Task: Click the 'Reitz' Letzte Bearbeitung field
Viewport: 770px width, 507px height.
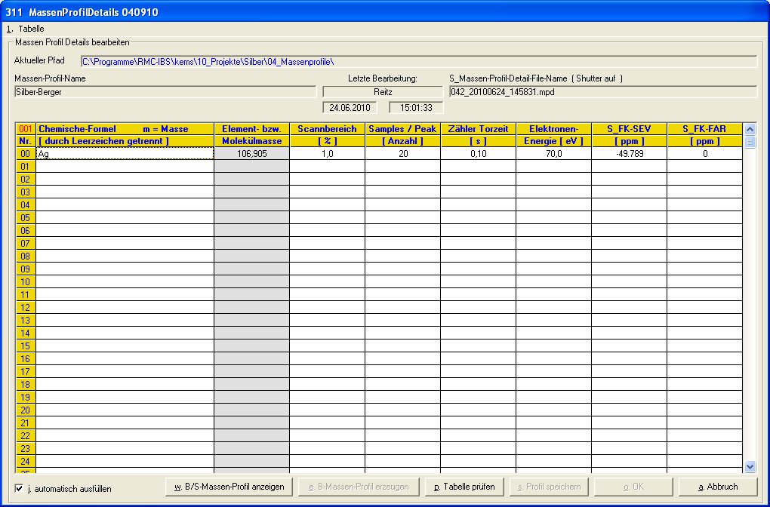Action: pyautogui.click(x=383, y=92)
